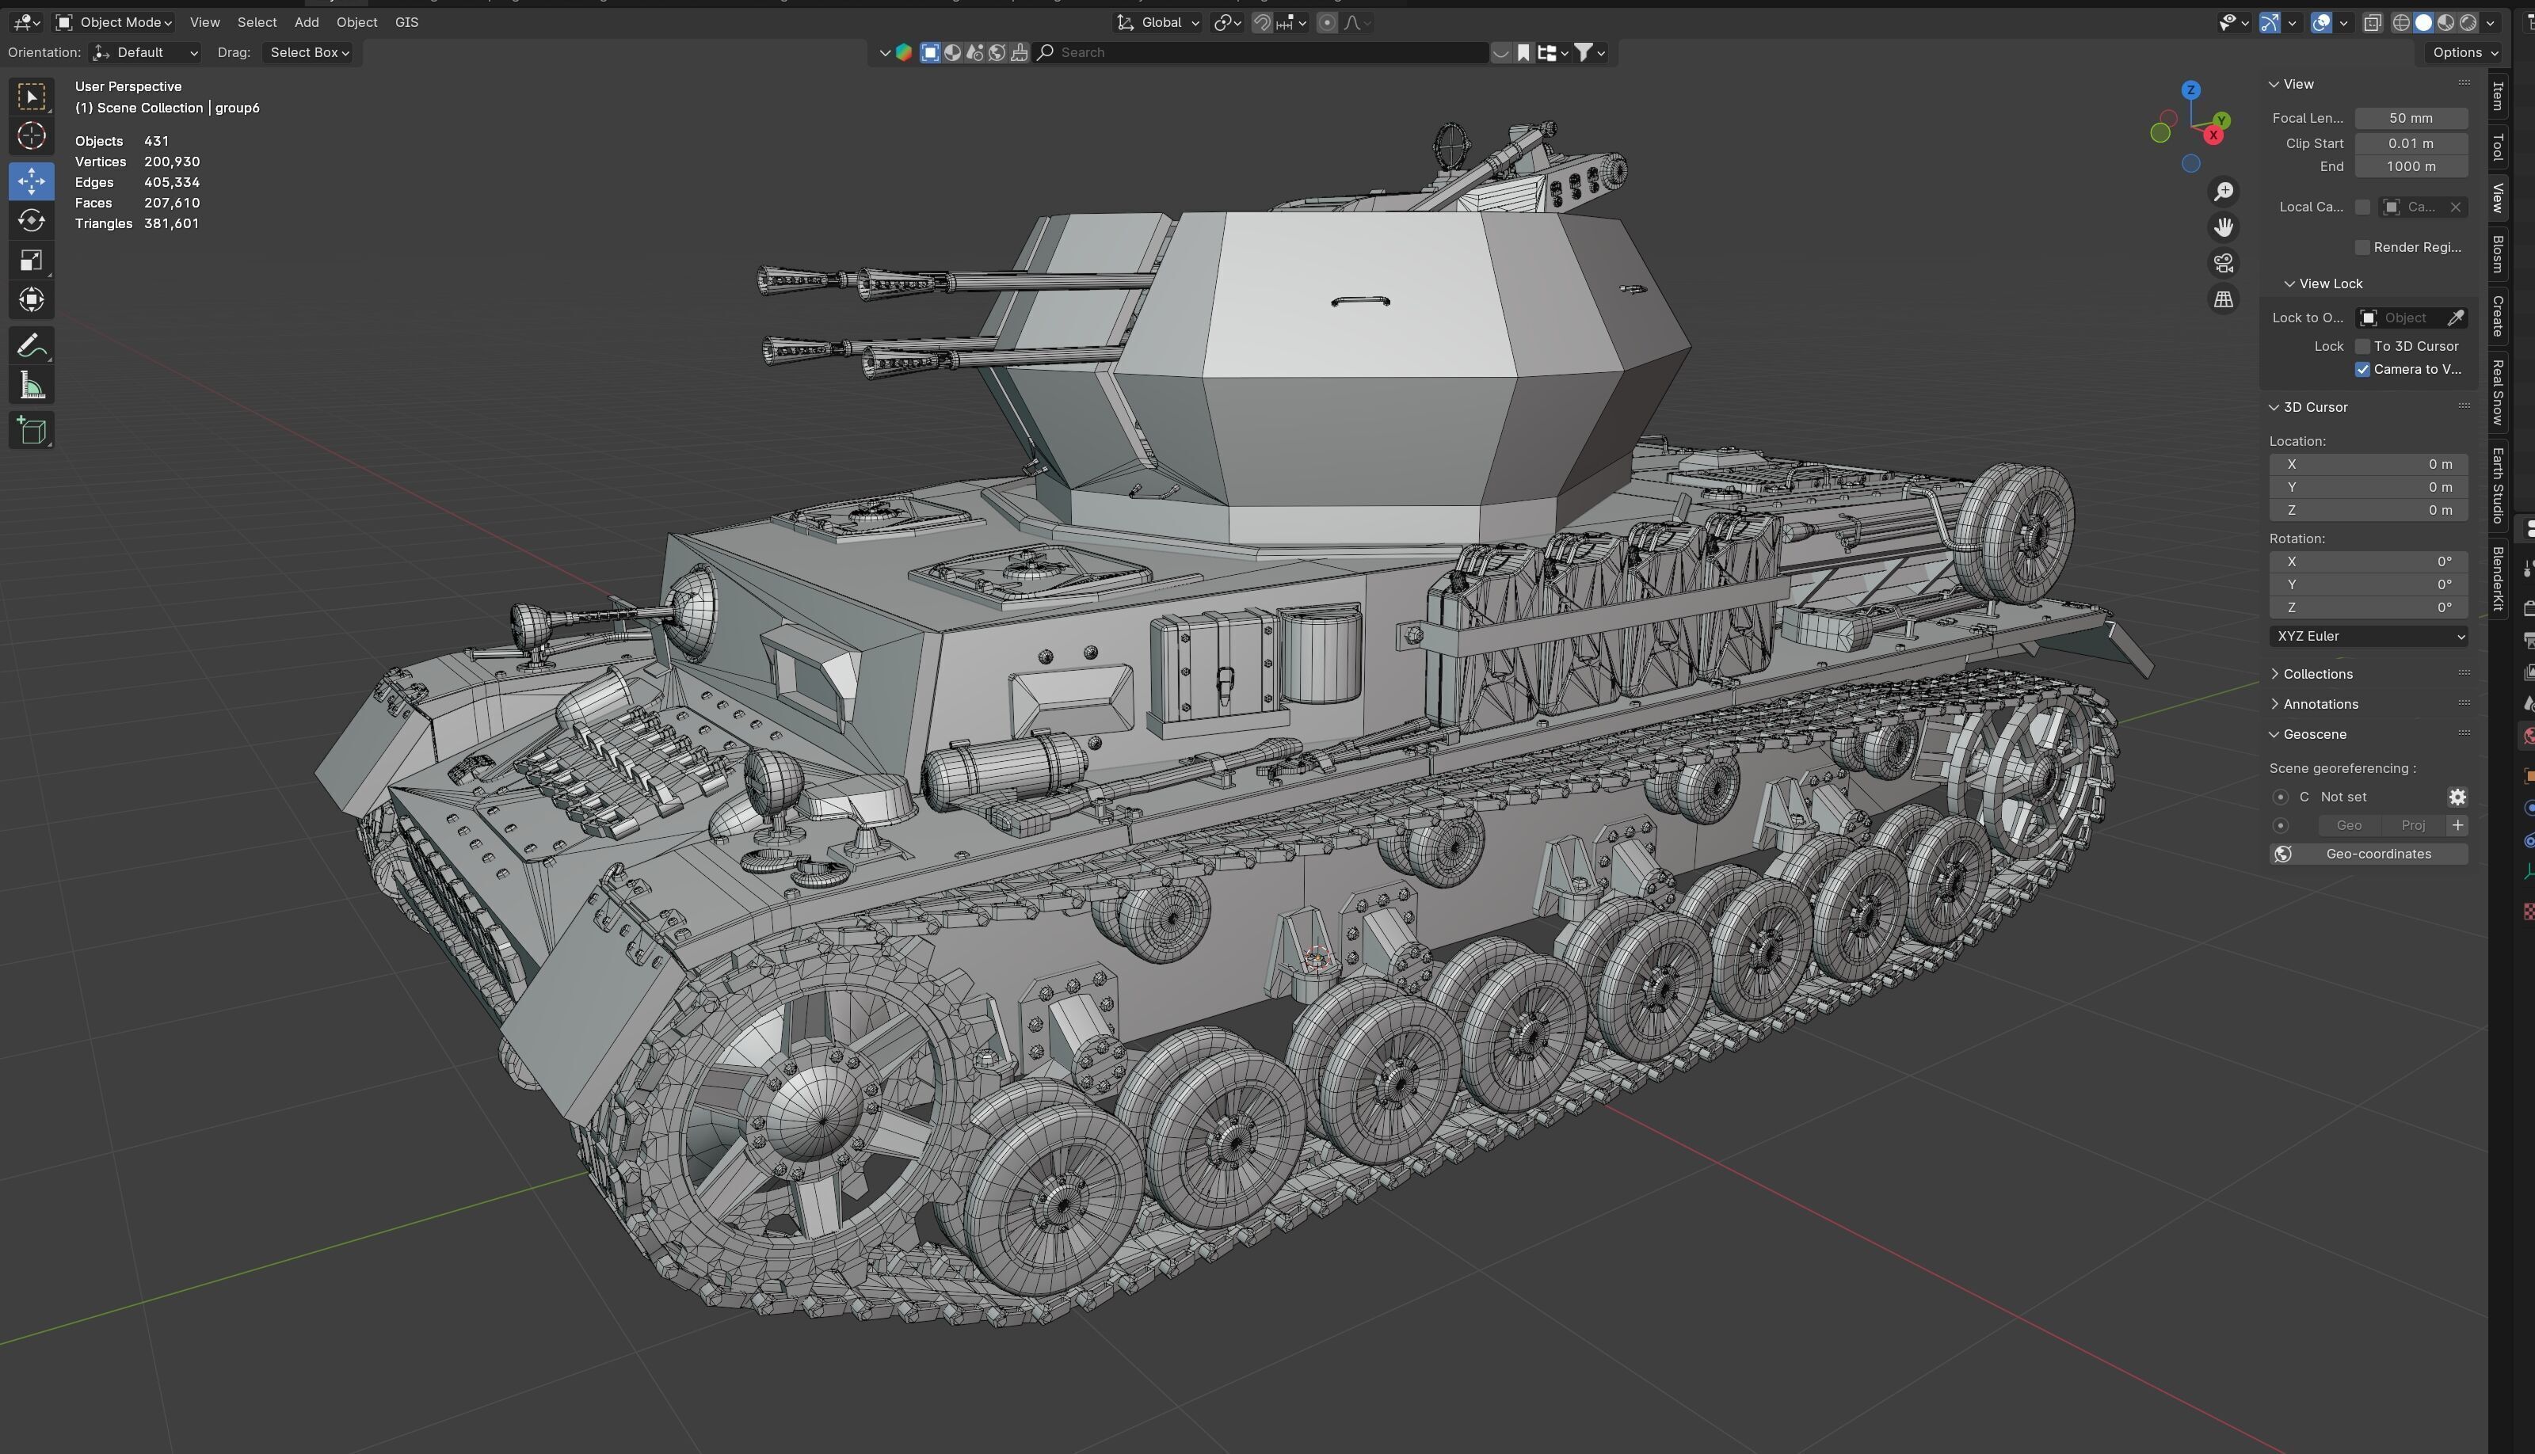This screenshot has height=1454, width=2535.
Task: Switch to Wireframe viewport shading
Action: [2401, 22]
